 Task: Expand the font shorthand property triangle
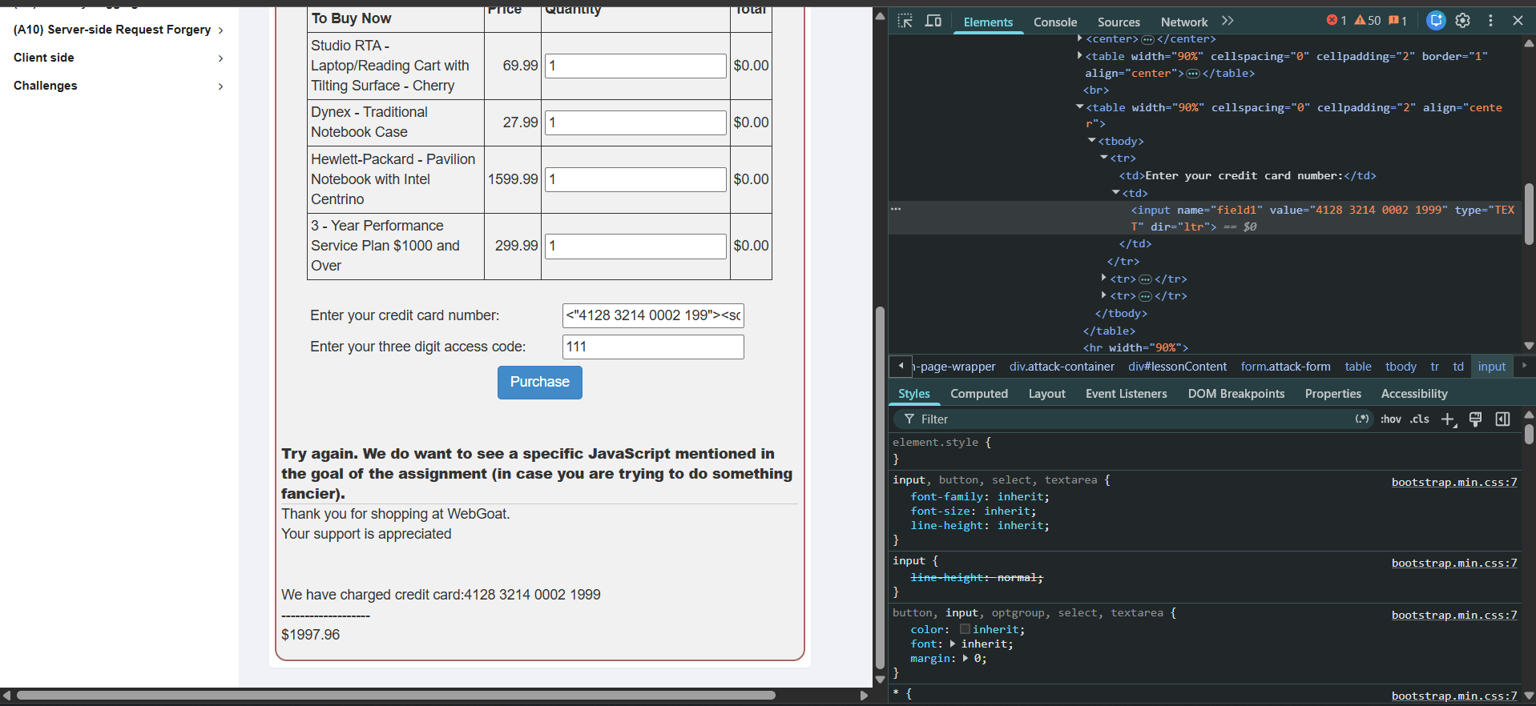[953, 644]
